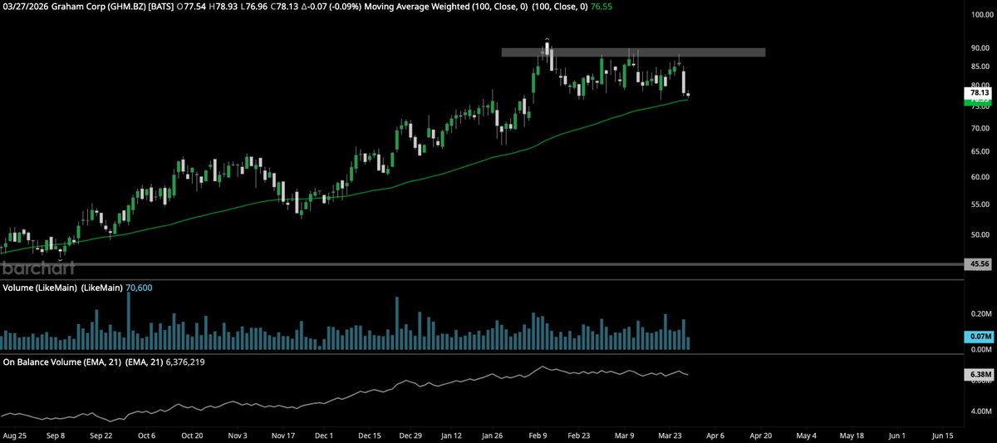Click the Aug 25 date label
This screenshot has width=997, height=443.
[x=14, y=435]
